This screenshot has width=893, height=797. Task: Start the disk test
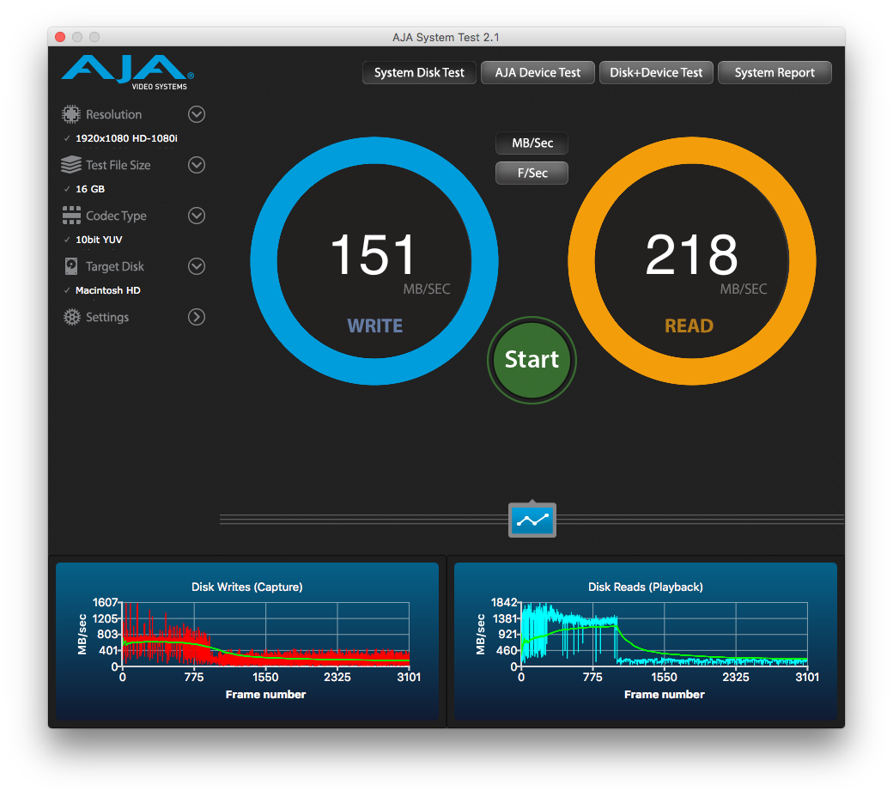coord(532,360)
